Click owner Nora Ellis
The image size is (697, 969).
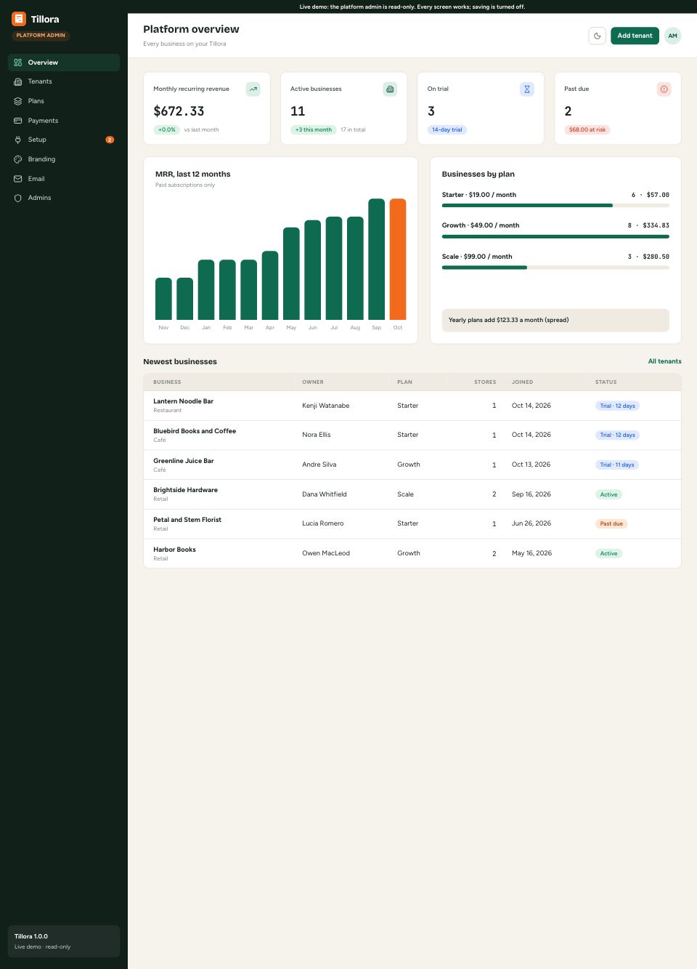tap(316, 435)
